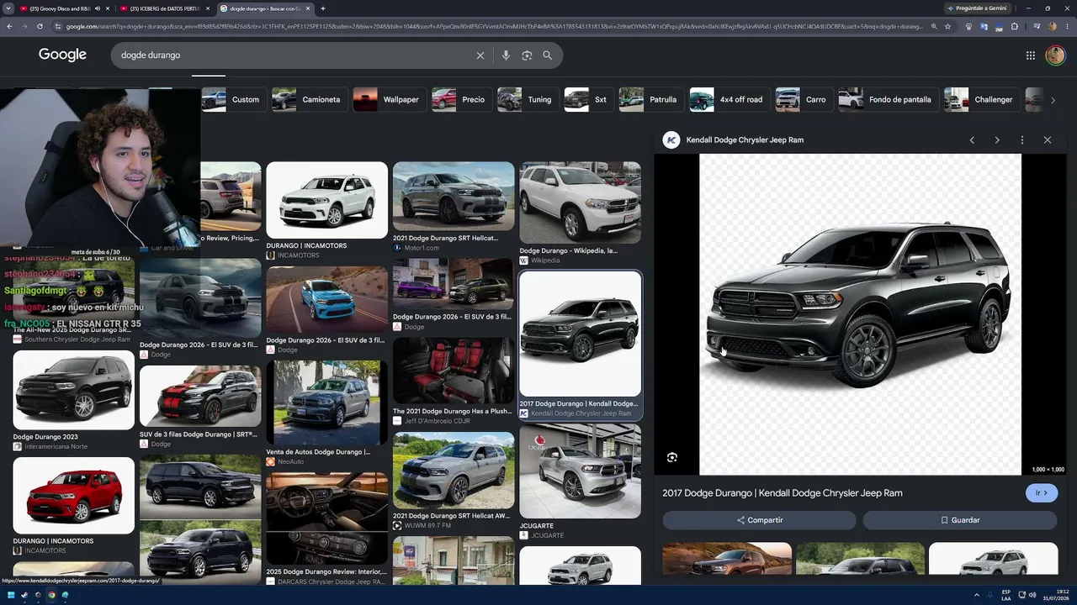Search inside image with Lens icon
1077x605 pixels.
pyautogui.click(x=671, y=457)
